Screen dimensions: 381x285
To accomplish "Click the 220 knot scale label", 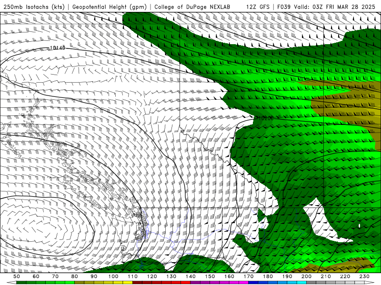I will [x=345, y=276].
